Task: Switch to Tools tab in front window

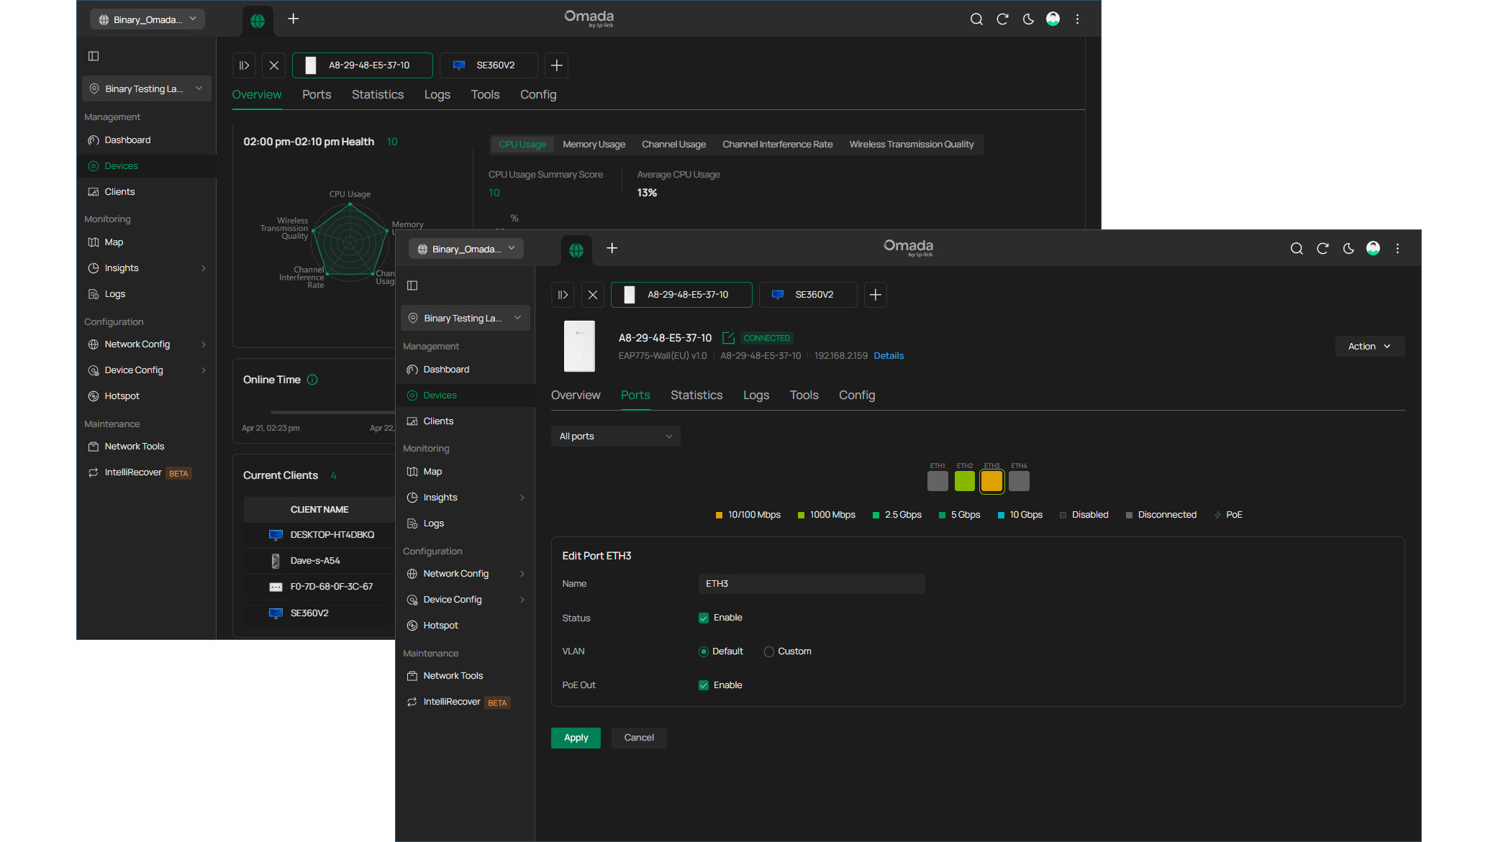Action: pos(804,395)
